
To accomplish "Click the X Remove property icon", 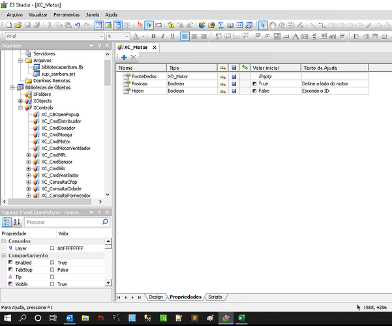I will (134, 57).
